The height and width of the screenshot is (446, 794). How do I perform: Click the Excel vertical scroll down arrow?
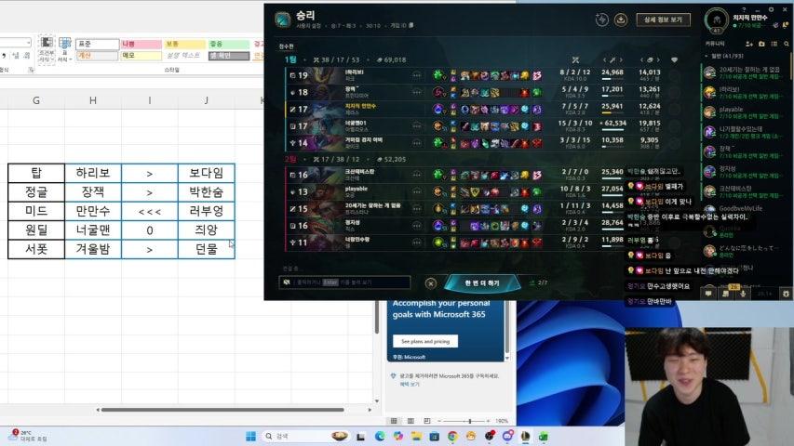[x=376, y=401]
